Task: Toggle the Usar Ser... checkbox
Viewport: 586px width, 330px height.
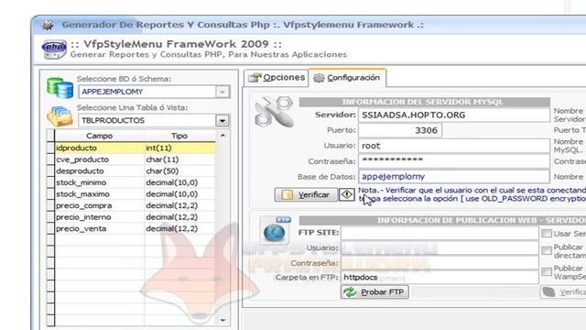Action: pos(547,234)
